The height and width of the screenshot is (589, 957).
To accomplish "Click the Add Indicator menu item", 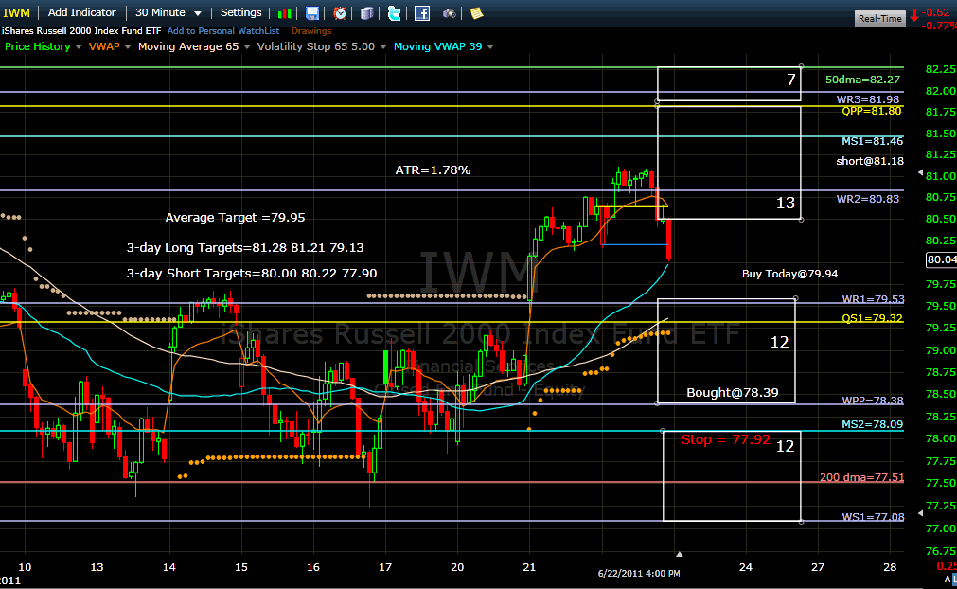I will point(81,12).
